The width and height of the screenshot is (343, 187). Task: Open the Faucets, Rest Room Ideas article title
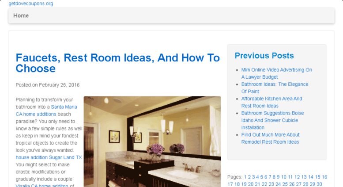pyautogui.click(x=118, y=63)
